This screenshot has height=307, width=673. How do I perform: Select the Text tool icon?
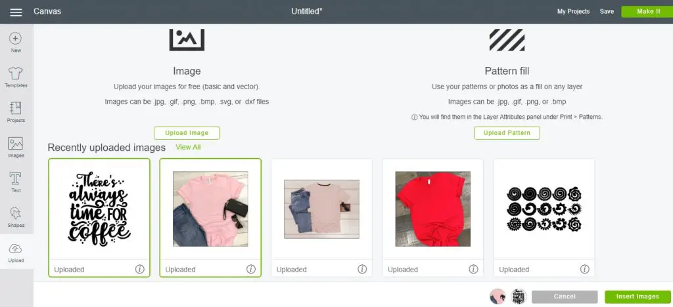pyautogui.click(x=16, y=178)
